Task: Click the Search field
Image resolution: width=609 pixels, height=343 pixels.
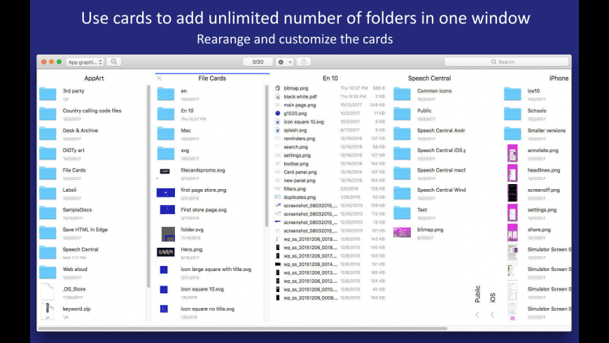Action: pyautogui.click(x=507, y=62)
